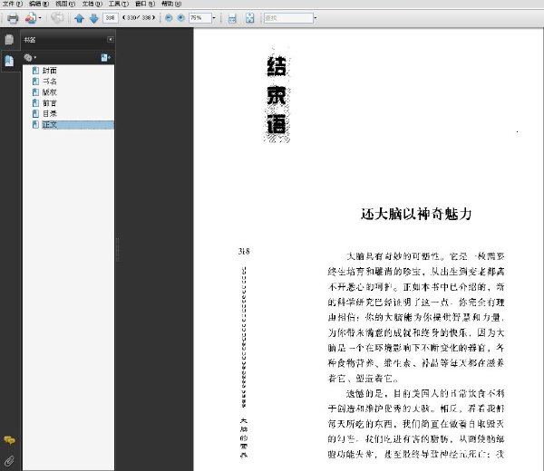Click the Print icon in the toolbar
544x471 pixels.
click(x=13, y=18)
